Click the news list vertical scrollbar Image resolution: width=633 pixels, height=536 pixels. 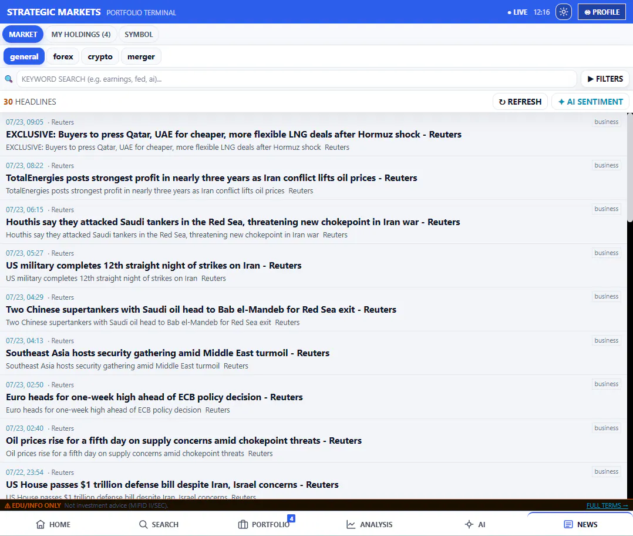pos(629,168)
